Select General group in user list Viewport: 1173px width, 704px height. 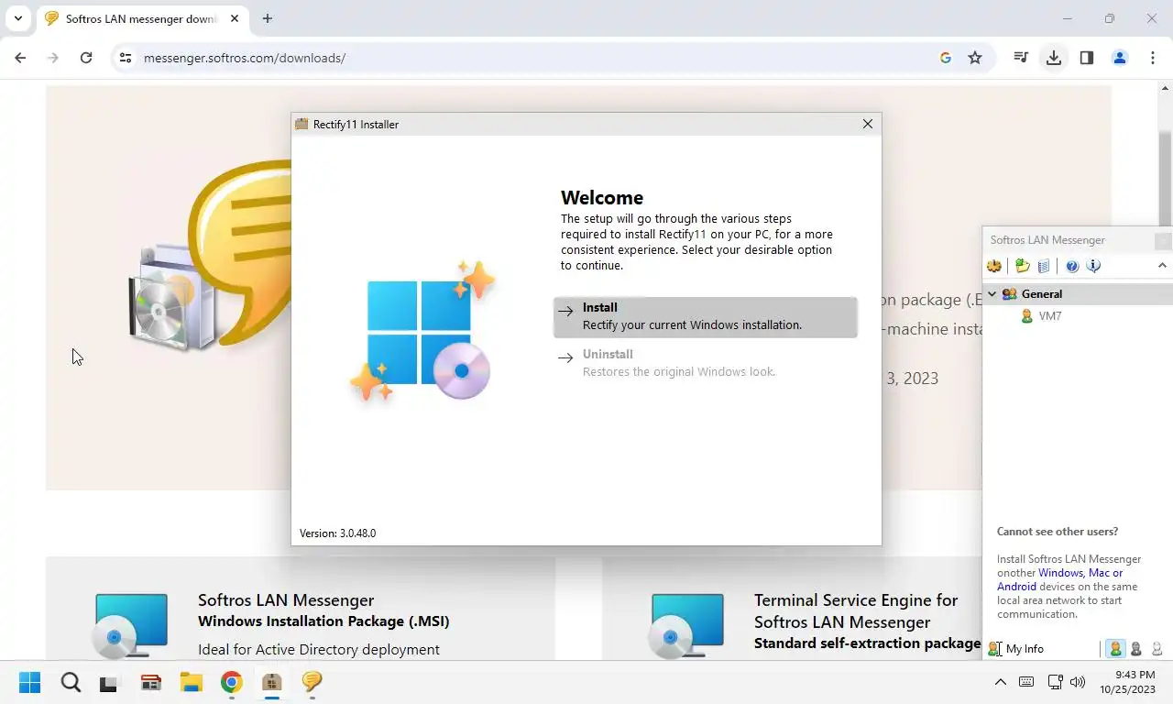[1077, 294]
